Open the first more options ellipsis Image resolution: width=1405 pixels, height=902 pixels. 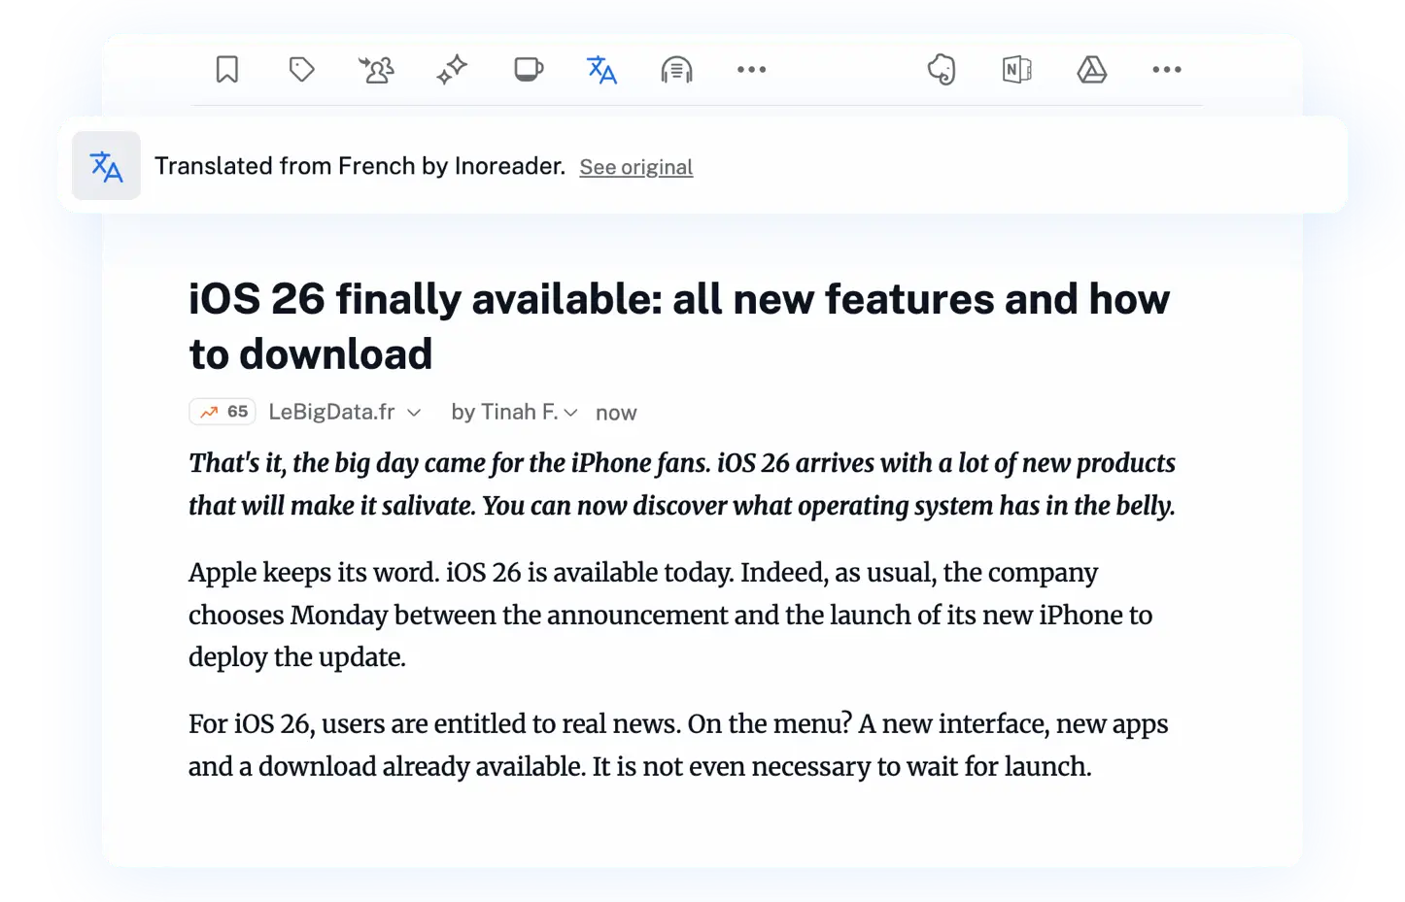751,70
